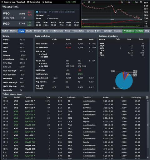Image resolution: width=150 pixels, height=160 pixels.
Task: Click the Open Interest total 2,227
Action: click(x=80, y=78)
